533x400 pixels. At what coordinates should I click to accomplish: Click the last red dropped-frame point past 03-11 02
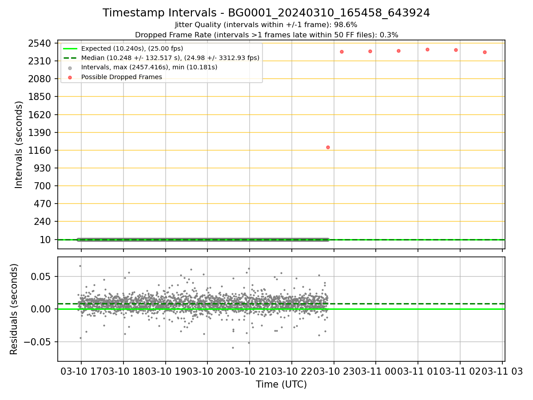coord(485,52)
